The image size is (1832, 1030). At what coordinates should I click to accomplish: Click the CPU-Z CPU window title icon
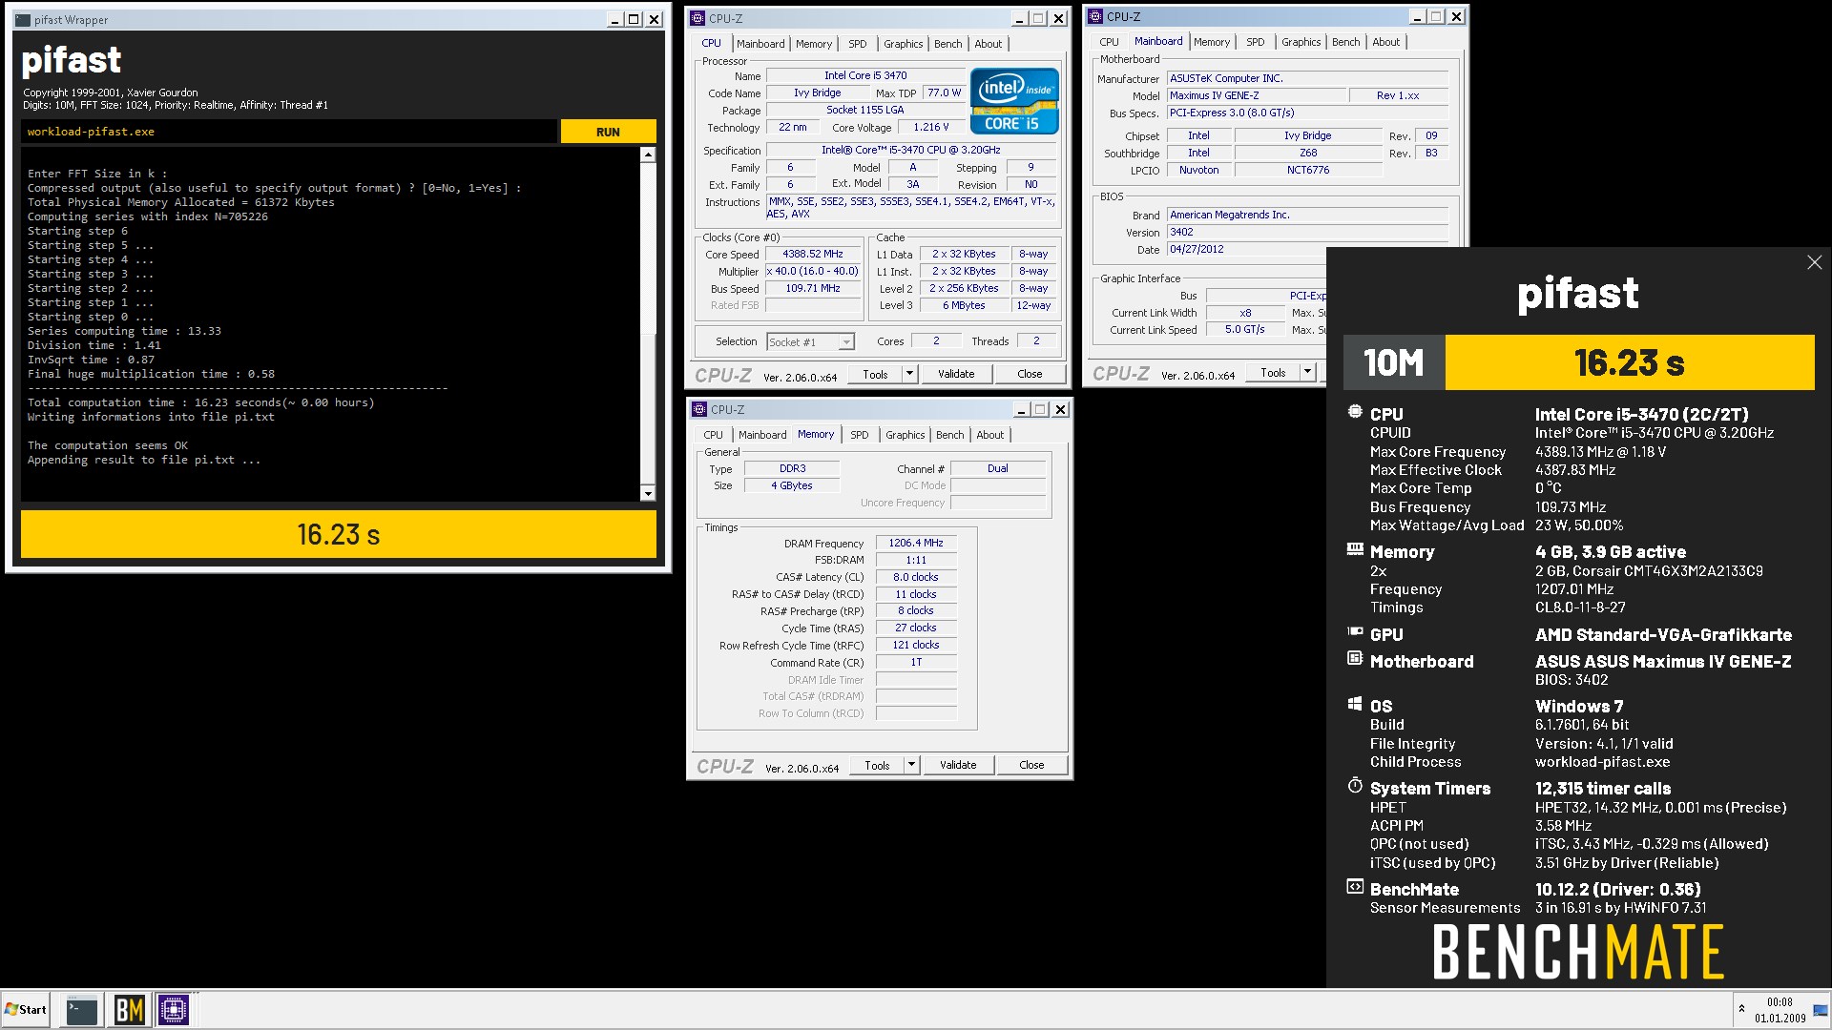tap(697, 18)
